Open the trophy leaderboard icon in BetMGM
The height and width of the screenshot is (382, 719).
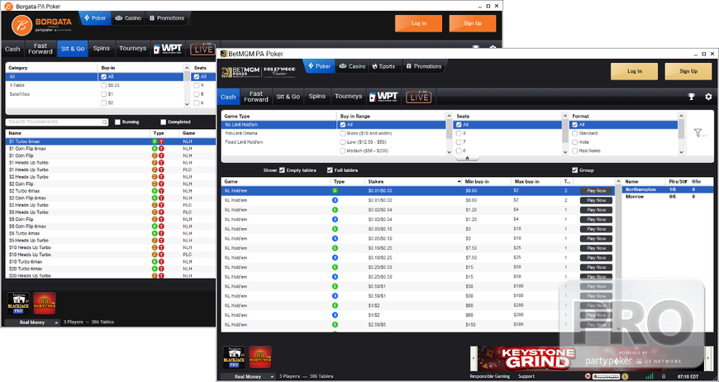(692, 97)
